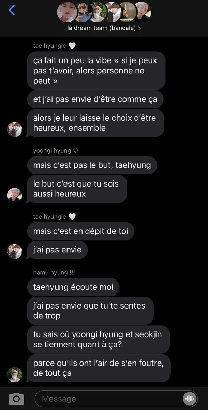The width and height of the screenshot is (208, 410).
Task: Tap the first group member photo in header
Action: [66, 12]
